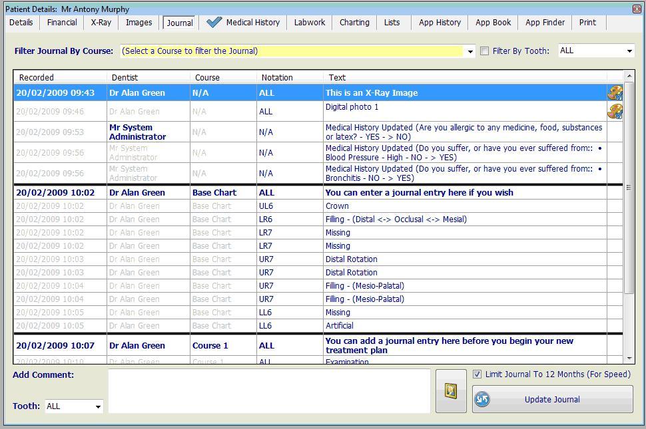
Task: Enable the Filter By Tooth checkbox
Action: pyautogui.click(x=485, y=51)
